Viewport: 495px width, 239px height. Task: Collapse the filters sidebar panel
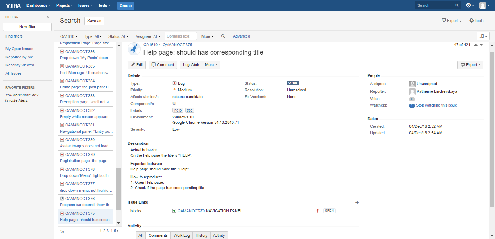tap(47, 17)
